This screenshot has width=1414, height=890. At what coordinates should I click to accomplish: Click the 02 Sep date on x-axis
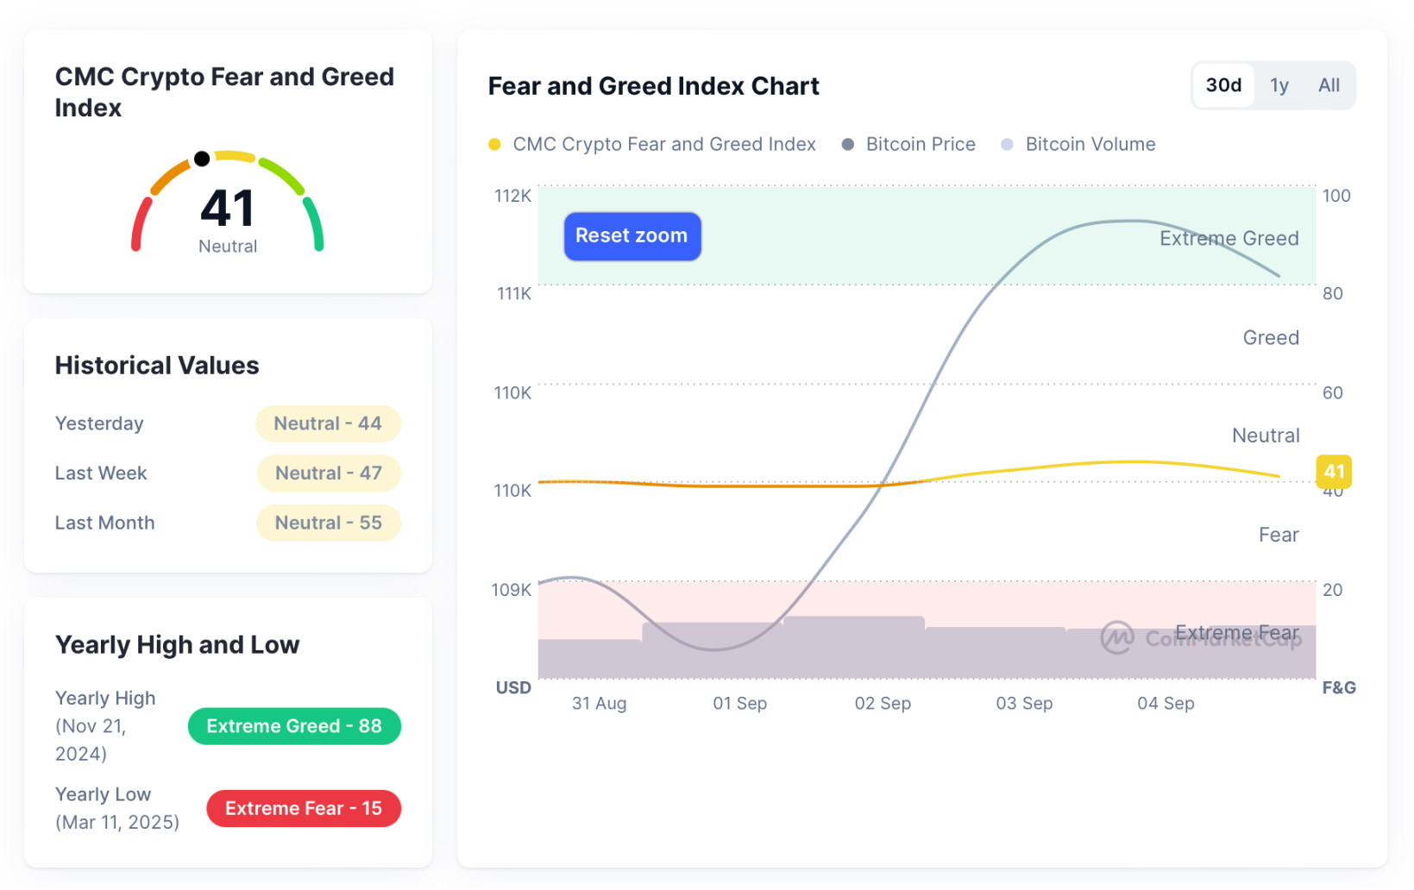[882, 704]
